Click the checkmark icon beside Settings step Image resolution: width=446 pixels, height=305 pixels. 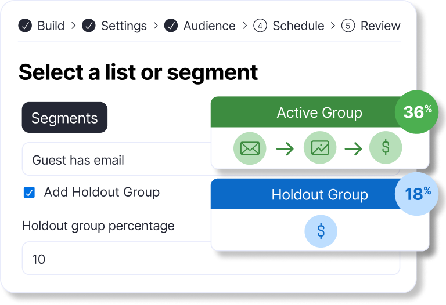coord(89,26)
